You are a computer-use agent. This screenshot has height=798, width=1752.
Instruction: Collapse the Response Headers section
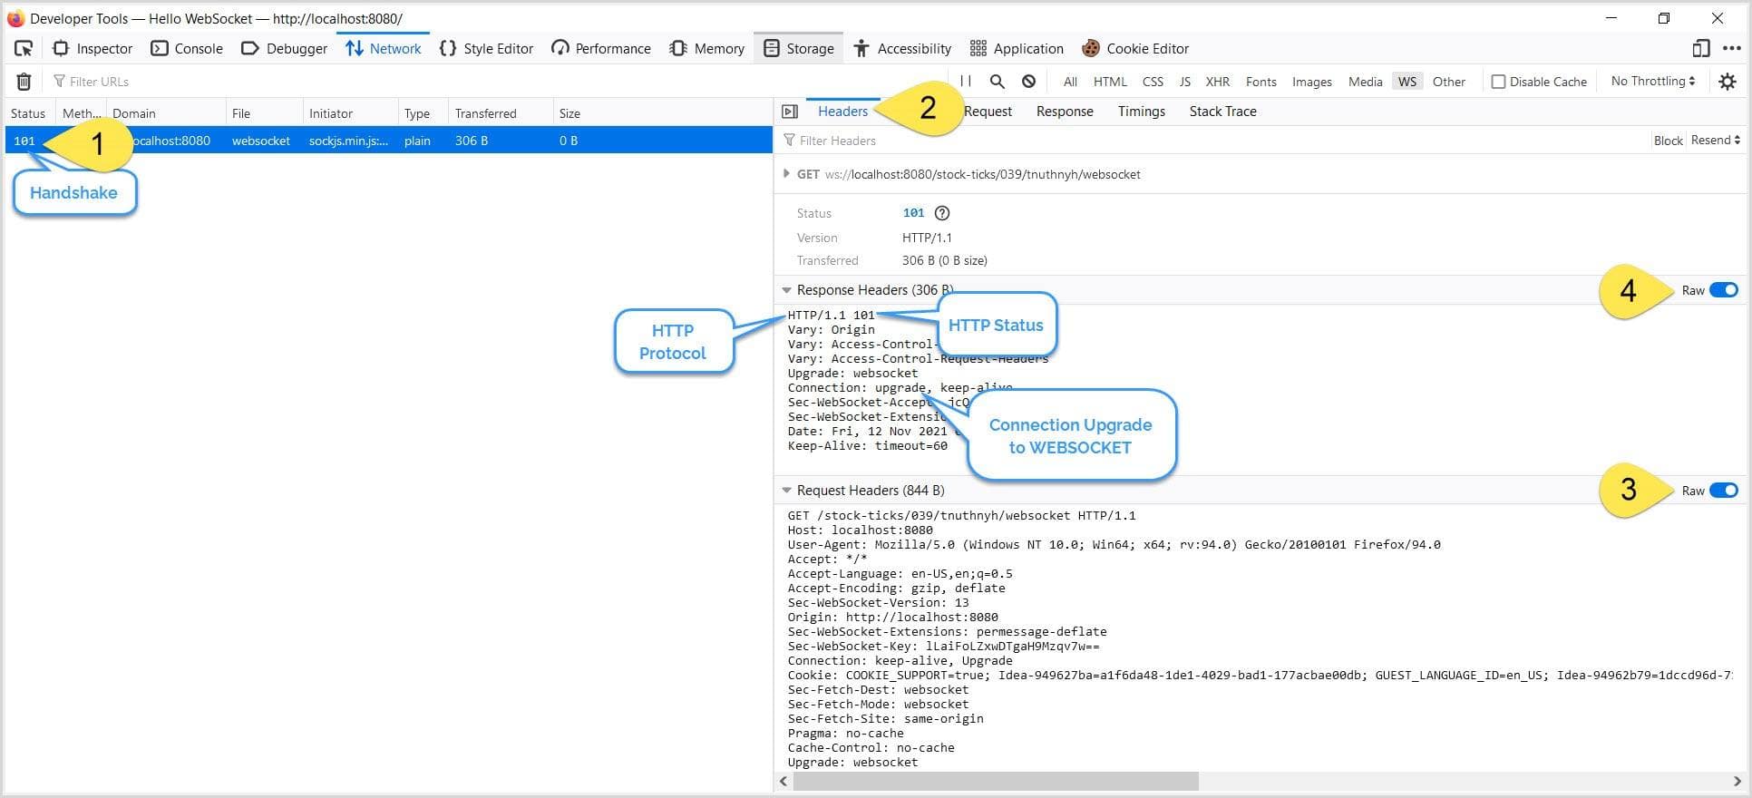[786, 290]
